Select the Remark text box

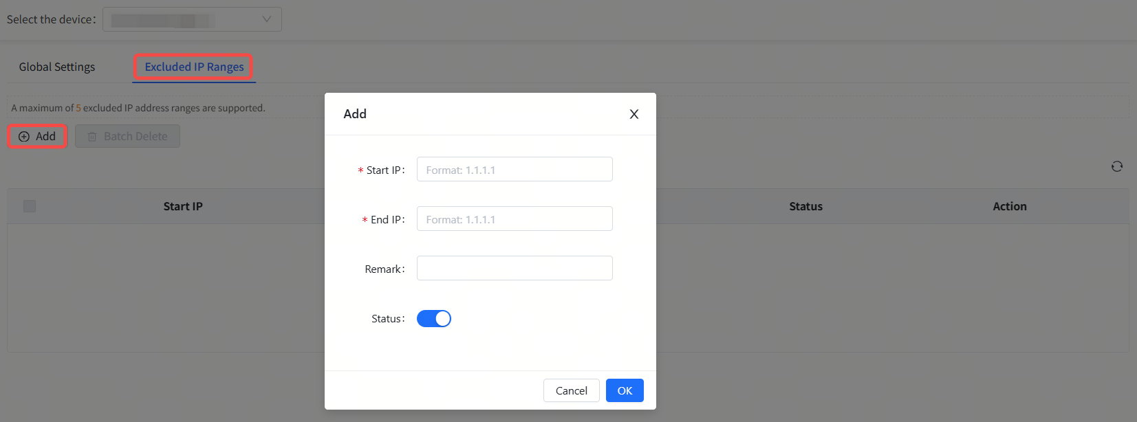[x=515, y=269]
